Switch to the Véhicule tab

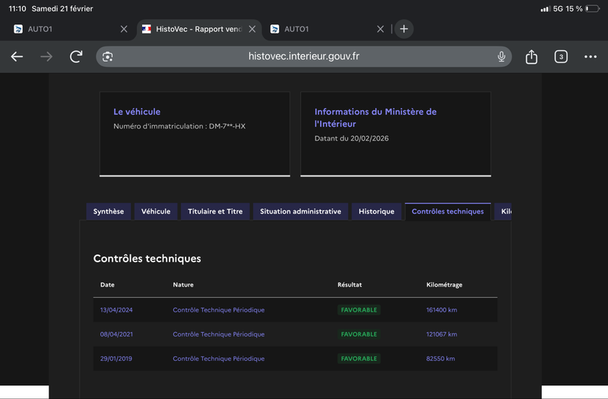pos(157,211)
